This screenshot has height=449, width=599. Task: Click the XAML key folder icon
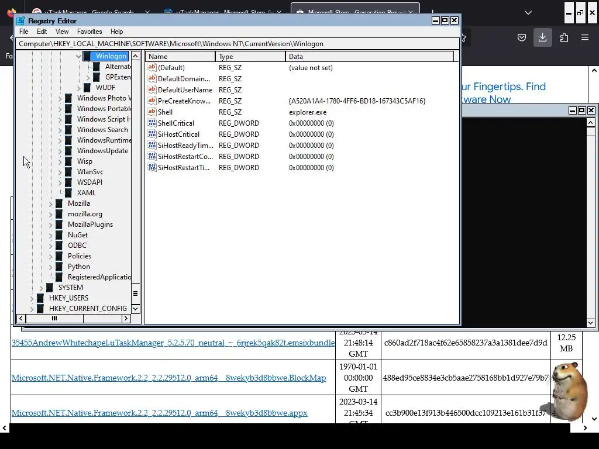coord(68,193)
